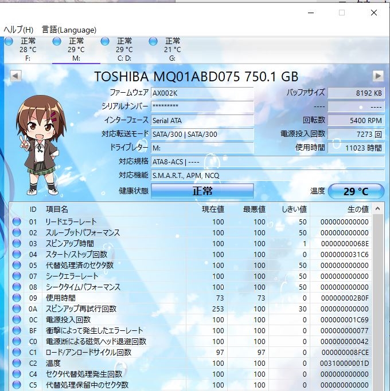This screenshot has height=391, width=390.
Task: Click the transfer mode field SATA/300 | SATA/300
Action: (202, 134)
